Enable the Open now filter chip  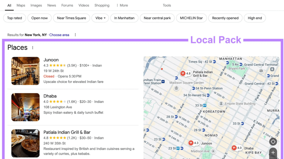point(39,18)
